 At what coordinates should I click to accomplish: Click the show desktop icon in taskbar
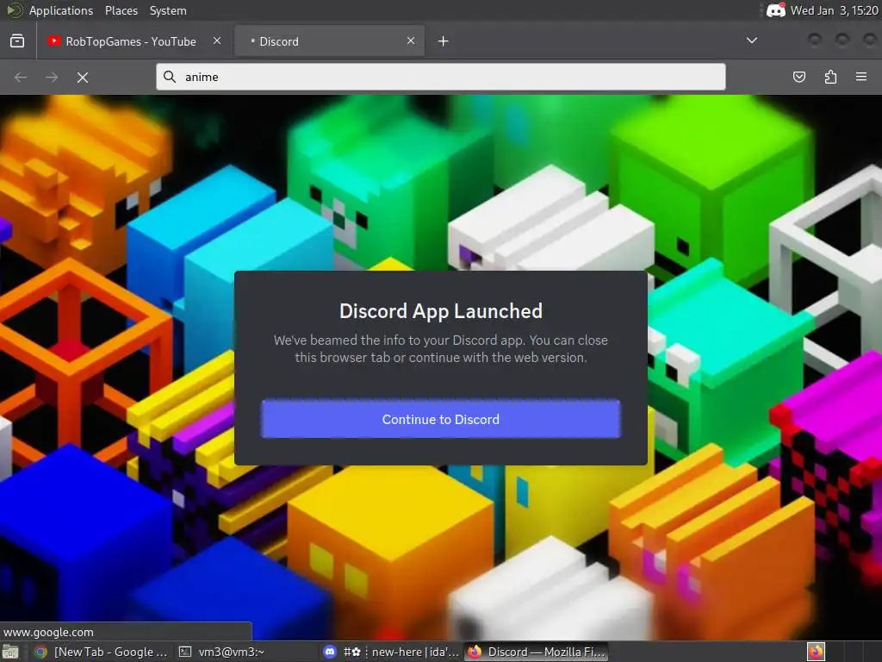(10, 652)
